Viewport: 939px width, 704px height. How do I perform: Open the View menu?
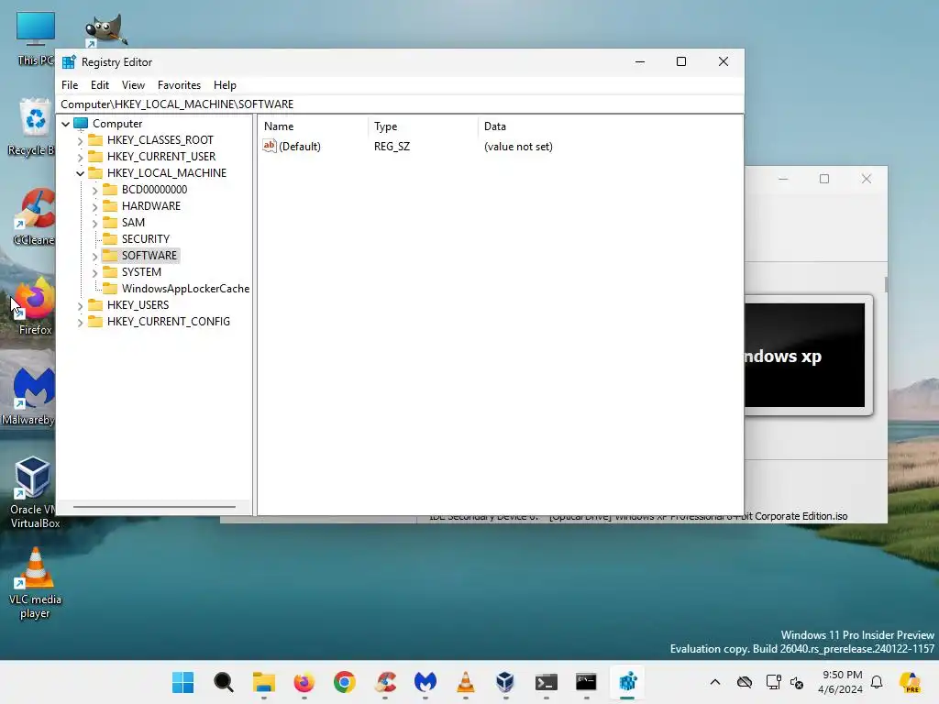pos(133,85)
